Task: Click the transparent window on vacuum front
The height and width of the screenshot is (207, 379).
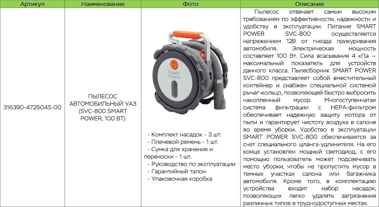Action: point(174,90)
